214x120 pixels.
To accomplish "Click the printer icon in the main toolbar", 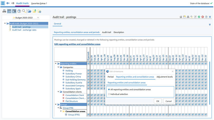I will [4, 11].
